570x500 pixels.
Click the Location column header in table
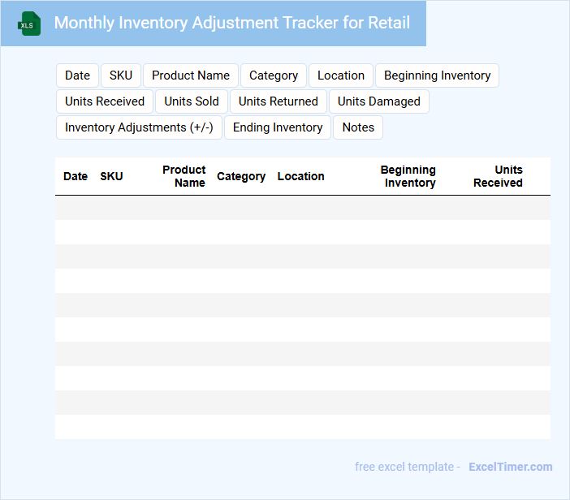(300, 176)
